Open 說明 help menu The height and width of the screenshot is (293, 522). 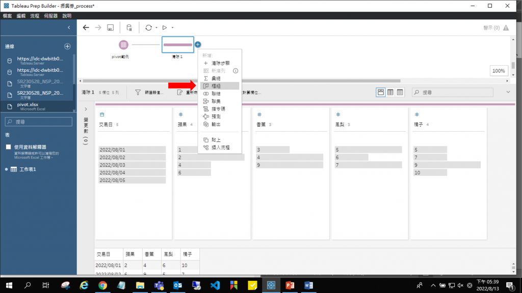(x=67, y=16)
